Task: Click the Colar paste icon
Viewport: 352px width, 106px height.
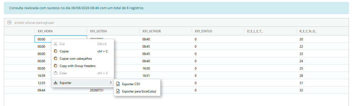Action: coord(56,73)
